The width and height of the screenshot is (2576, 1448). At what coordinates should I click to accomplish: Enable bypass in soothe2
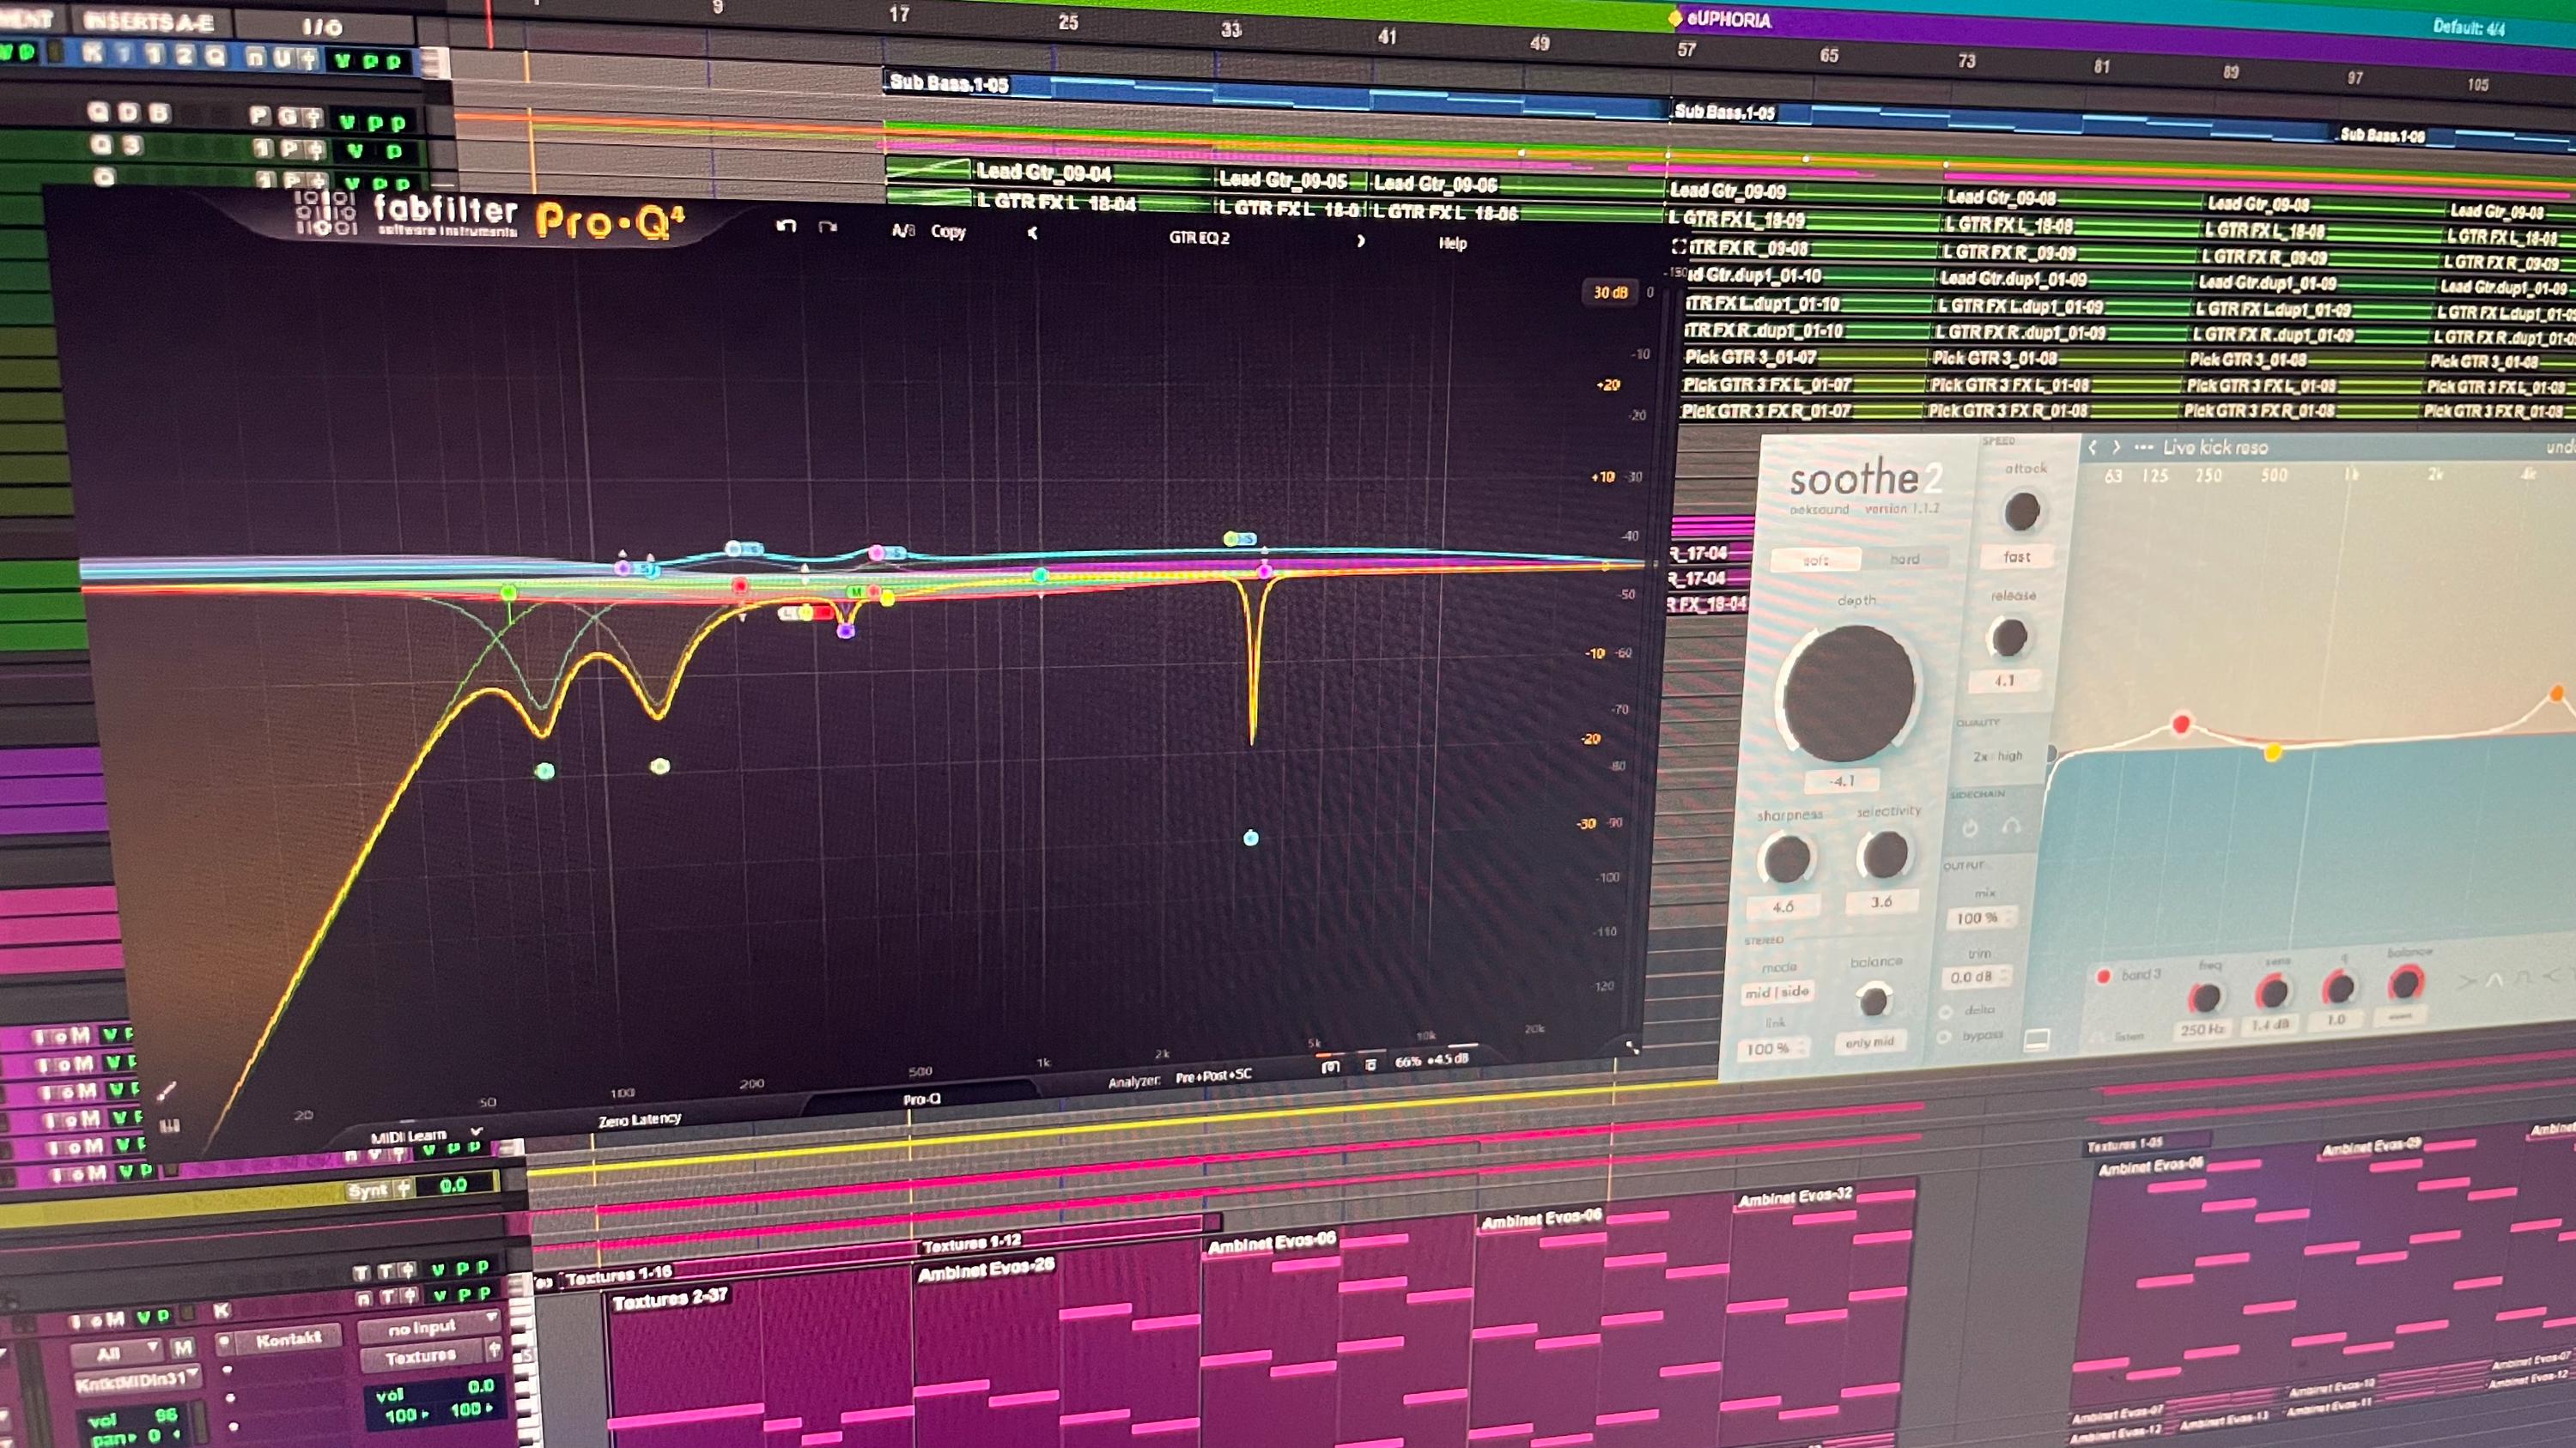(1943, 1037)
